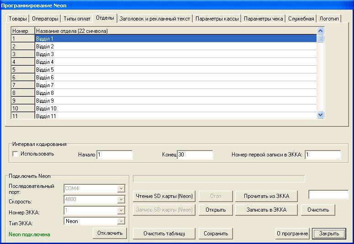Select the Відділ 2 cell

pos(176,47)
